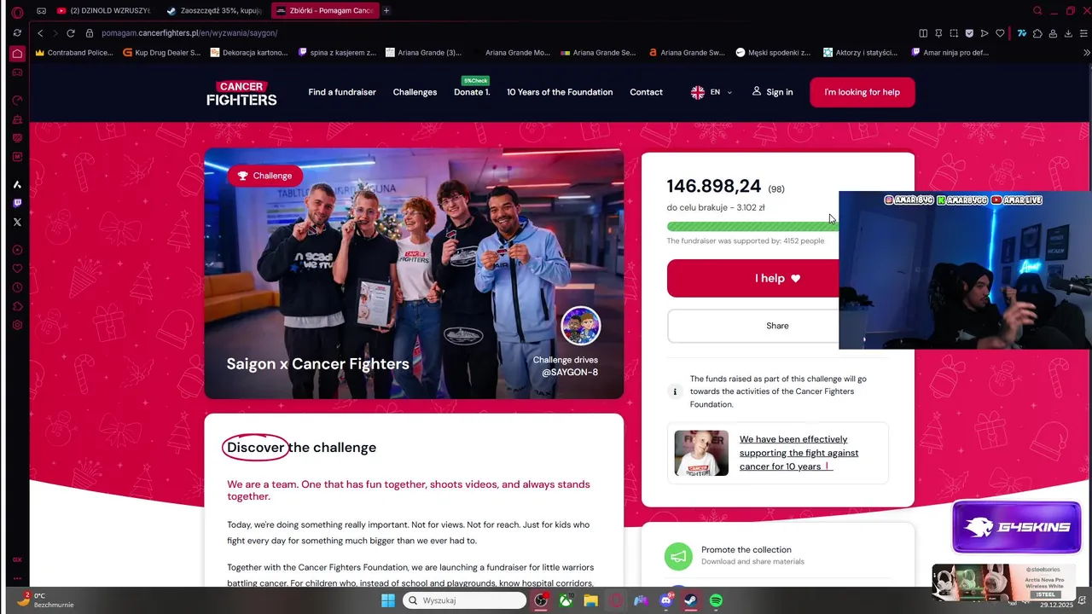Image resolution: width=1092 pixels, height=614 pixels.
Task: Click the I help donate button
Action: pyautogui.click(x=752, y=278)
